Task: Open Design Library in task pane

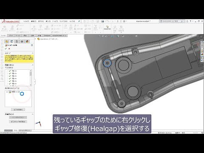Action: [x=202, y=45]
